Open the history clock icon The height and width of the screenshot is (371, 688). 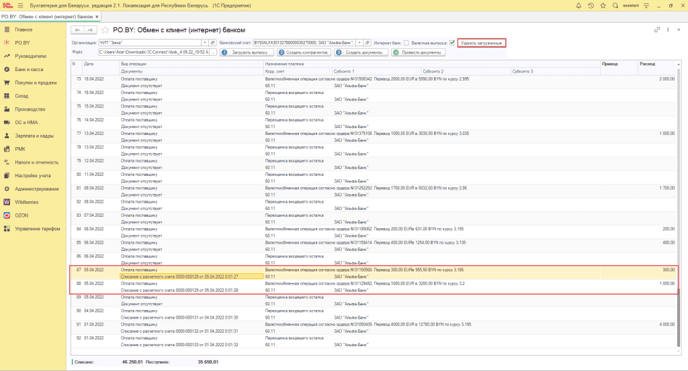tap(591, 5)
